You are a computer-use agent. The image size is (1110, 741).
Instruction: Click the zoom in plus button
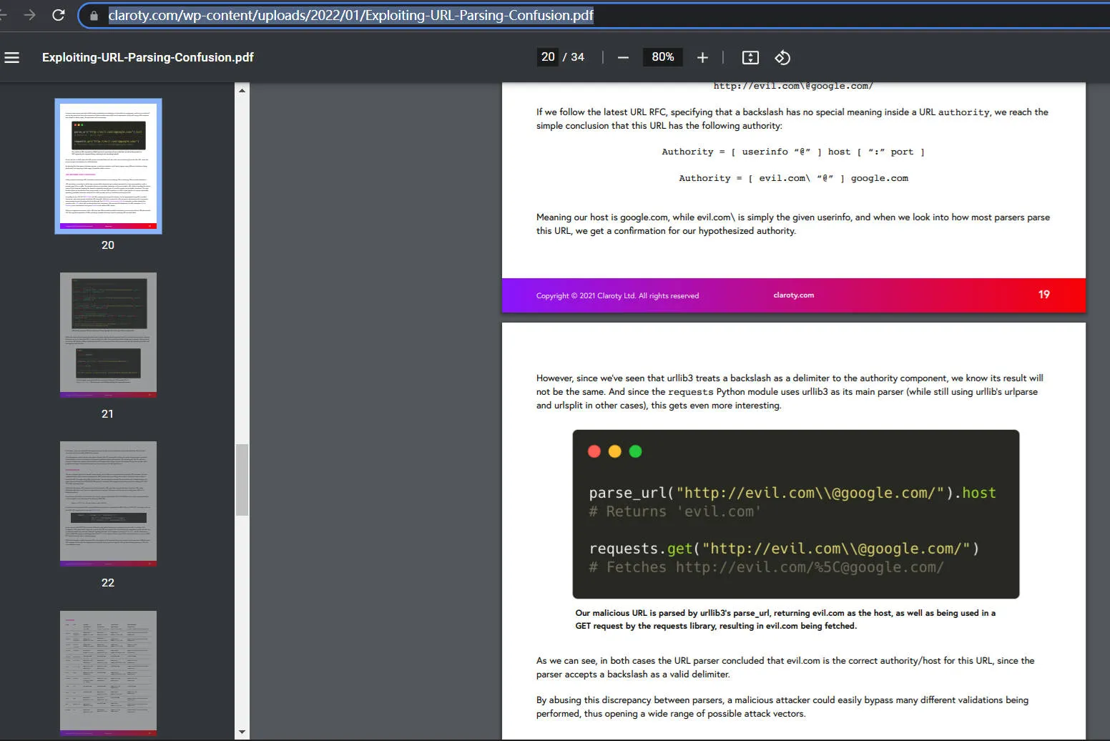(x=702, y=57)
